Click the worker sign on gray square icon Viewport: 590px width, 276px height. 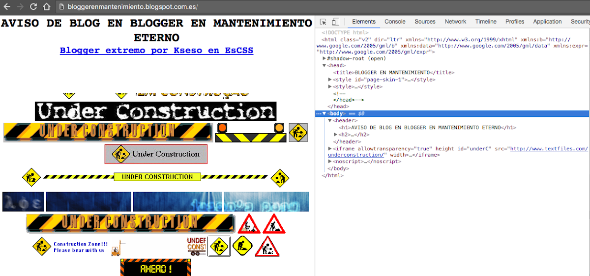click(298, 132)
